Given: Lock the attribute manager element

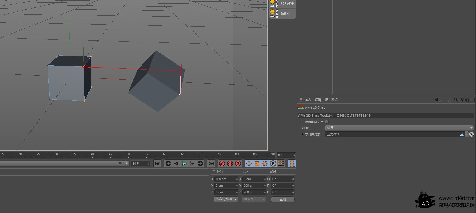Looking at the screenshot, I should [x=462, y=100].
